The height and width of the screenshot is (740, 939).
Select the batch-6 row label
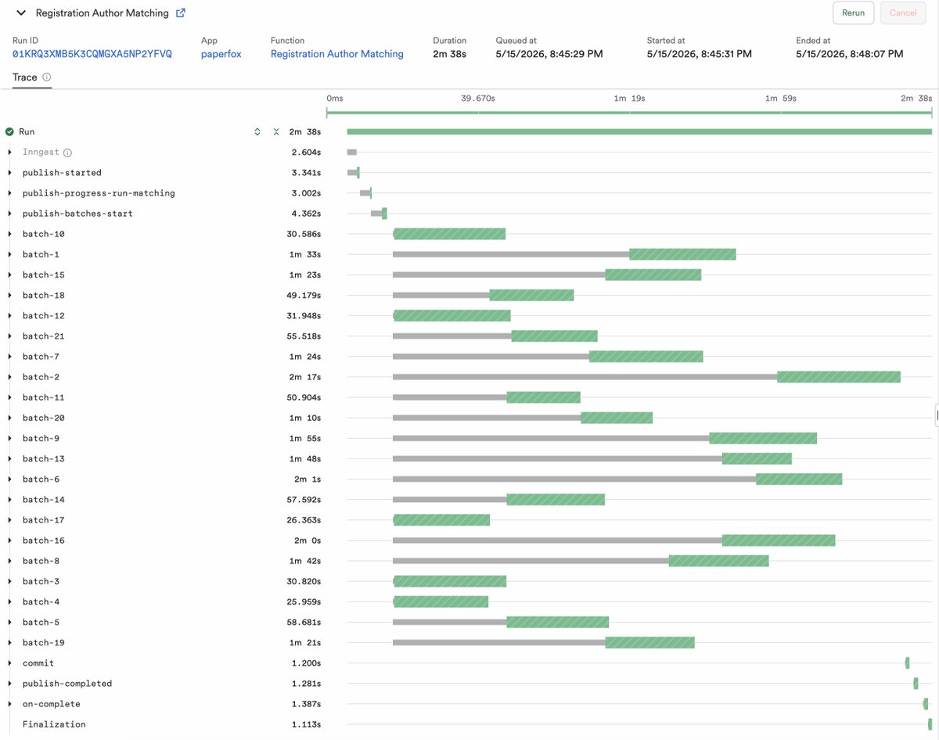41,480
